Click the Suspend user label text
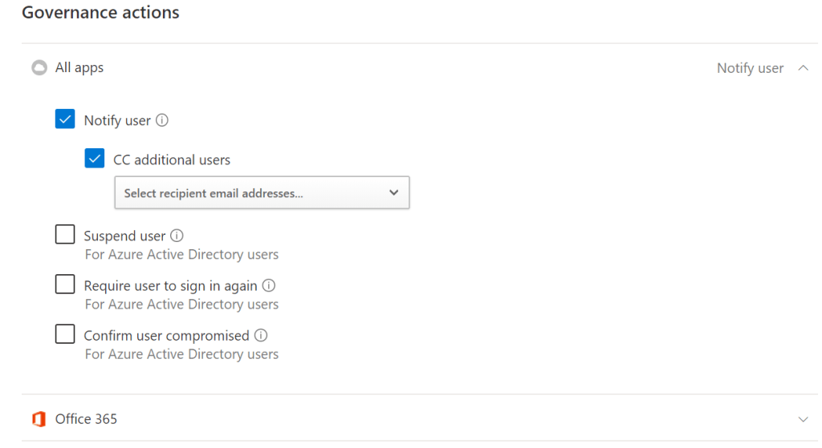822x448 pixels. click(124, 236)
